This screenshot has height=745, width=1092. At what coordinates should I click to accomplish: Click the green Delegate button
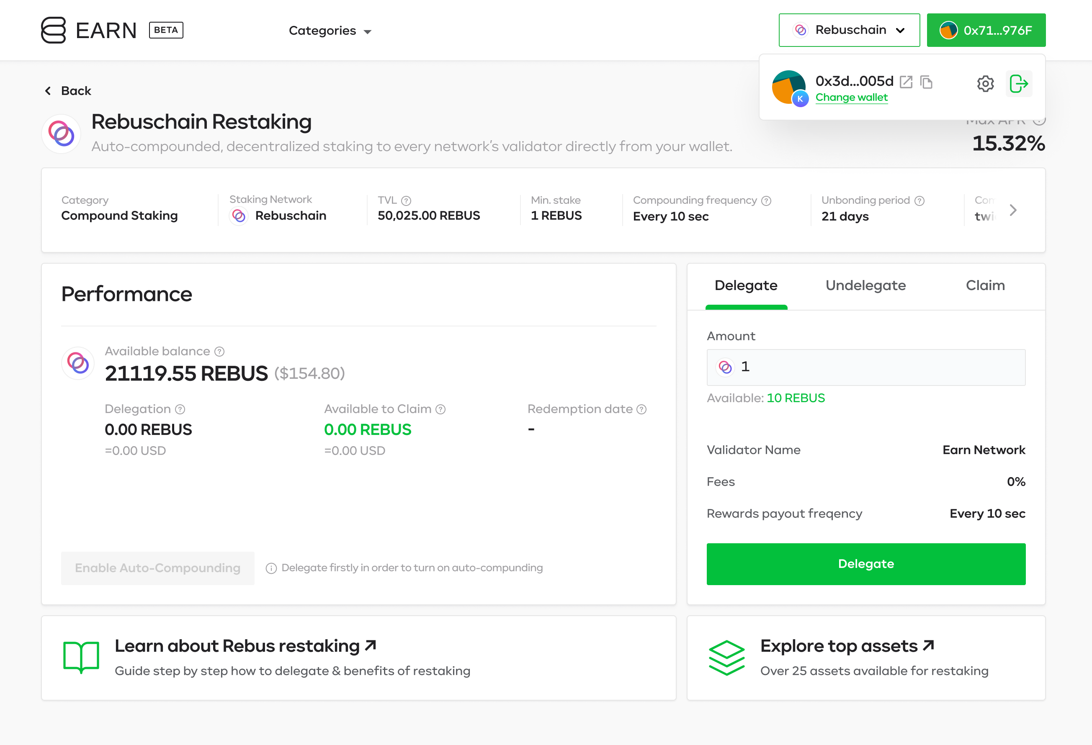pyautogui.click(x=866, y=564)
